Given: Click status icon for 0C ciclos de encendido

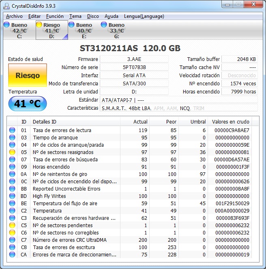Looking at the screenshot, I should coord(12,181).
